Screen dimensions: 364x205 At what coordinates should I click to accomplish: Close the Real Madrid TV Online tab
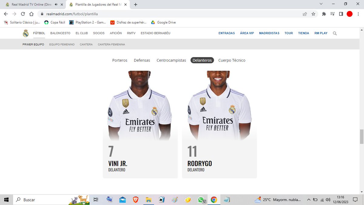[62, 5]
